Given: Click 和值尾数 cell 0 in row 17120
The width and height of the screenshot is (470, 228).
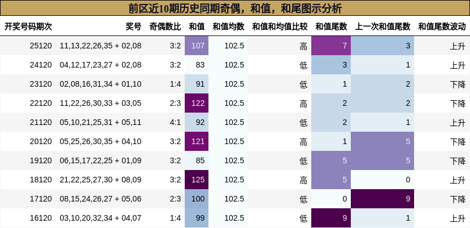Looking at the screenshot, I should (331, 199).
